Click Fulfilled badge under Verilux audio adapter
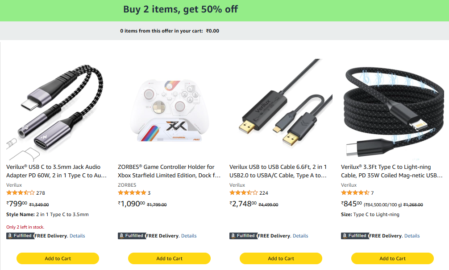This screenshot has width=449, height=270. (20, 236)
